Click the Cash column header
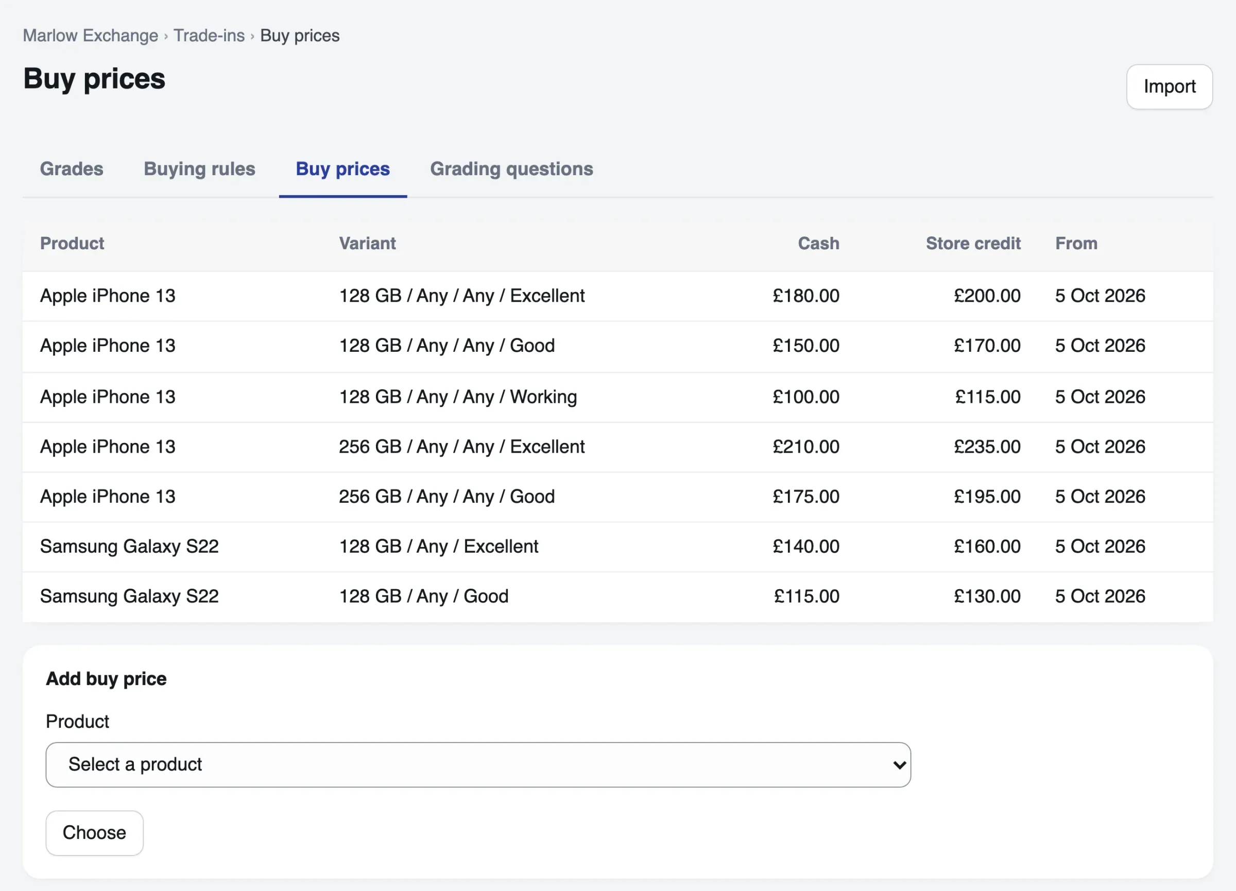Image resolution: width=1236 pixels, height=891 pixels. (x=818, y=243)
